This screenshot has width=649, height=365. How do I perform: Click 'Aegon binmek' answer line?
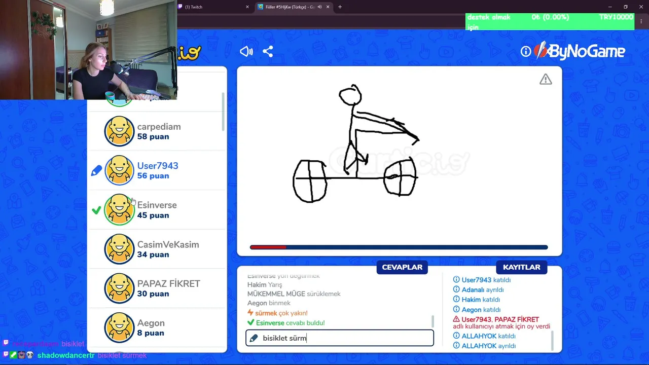[269, 303]
